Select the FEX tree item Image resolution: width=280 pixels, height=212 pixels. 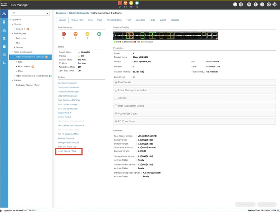coord(18,43)
